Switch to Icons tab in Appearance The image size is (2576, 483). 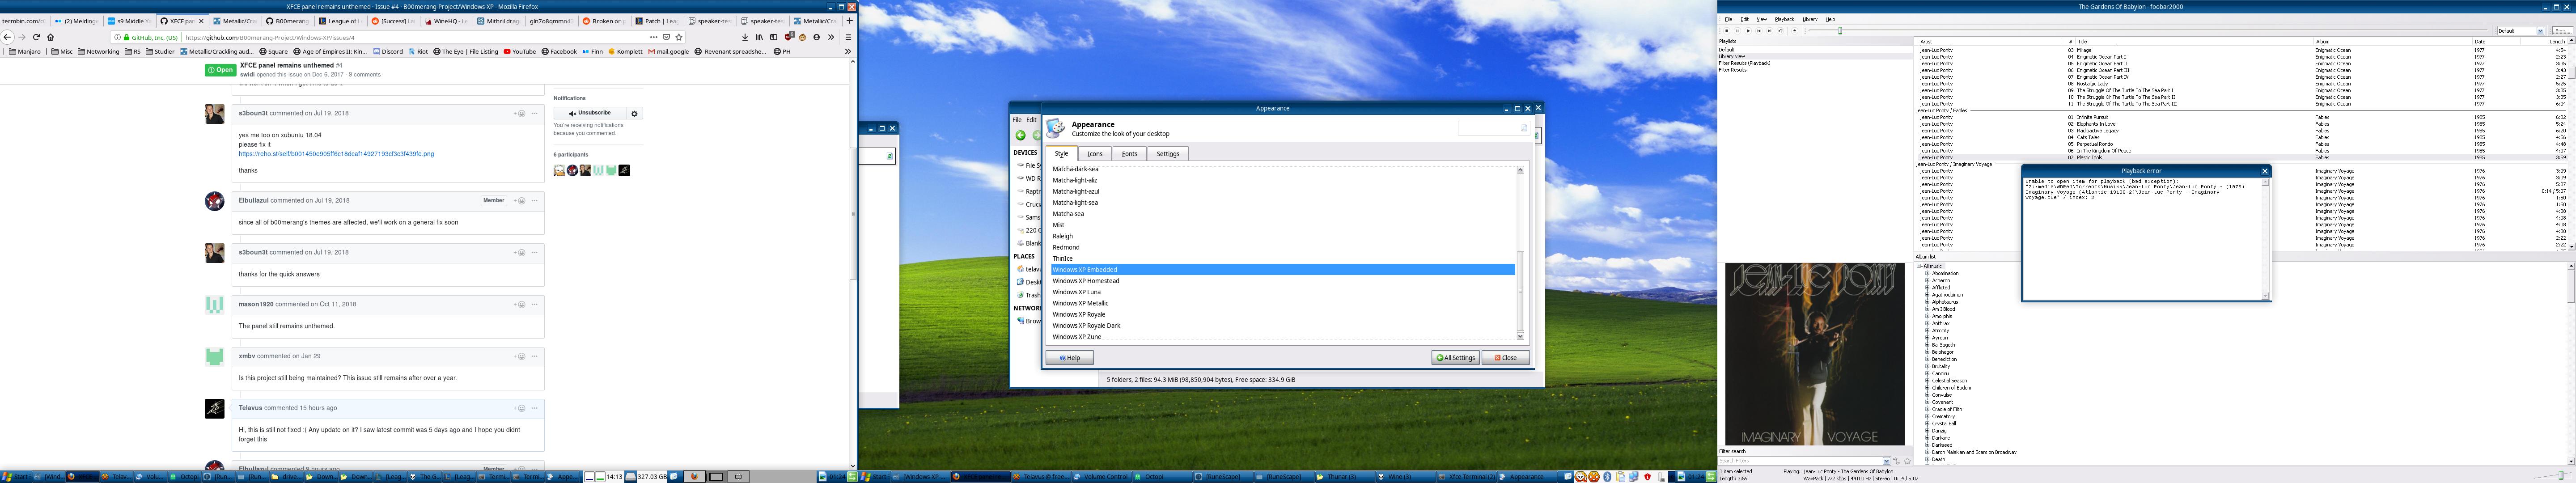click(x=1095, y=154)
